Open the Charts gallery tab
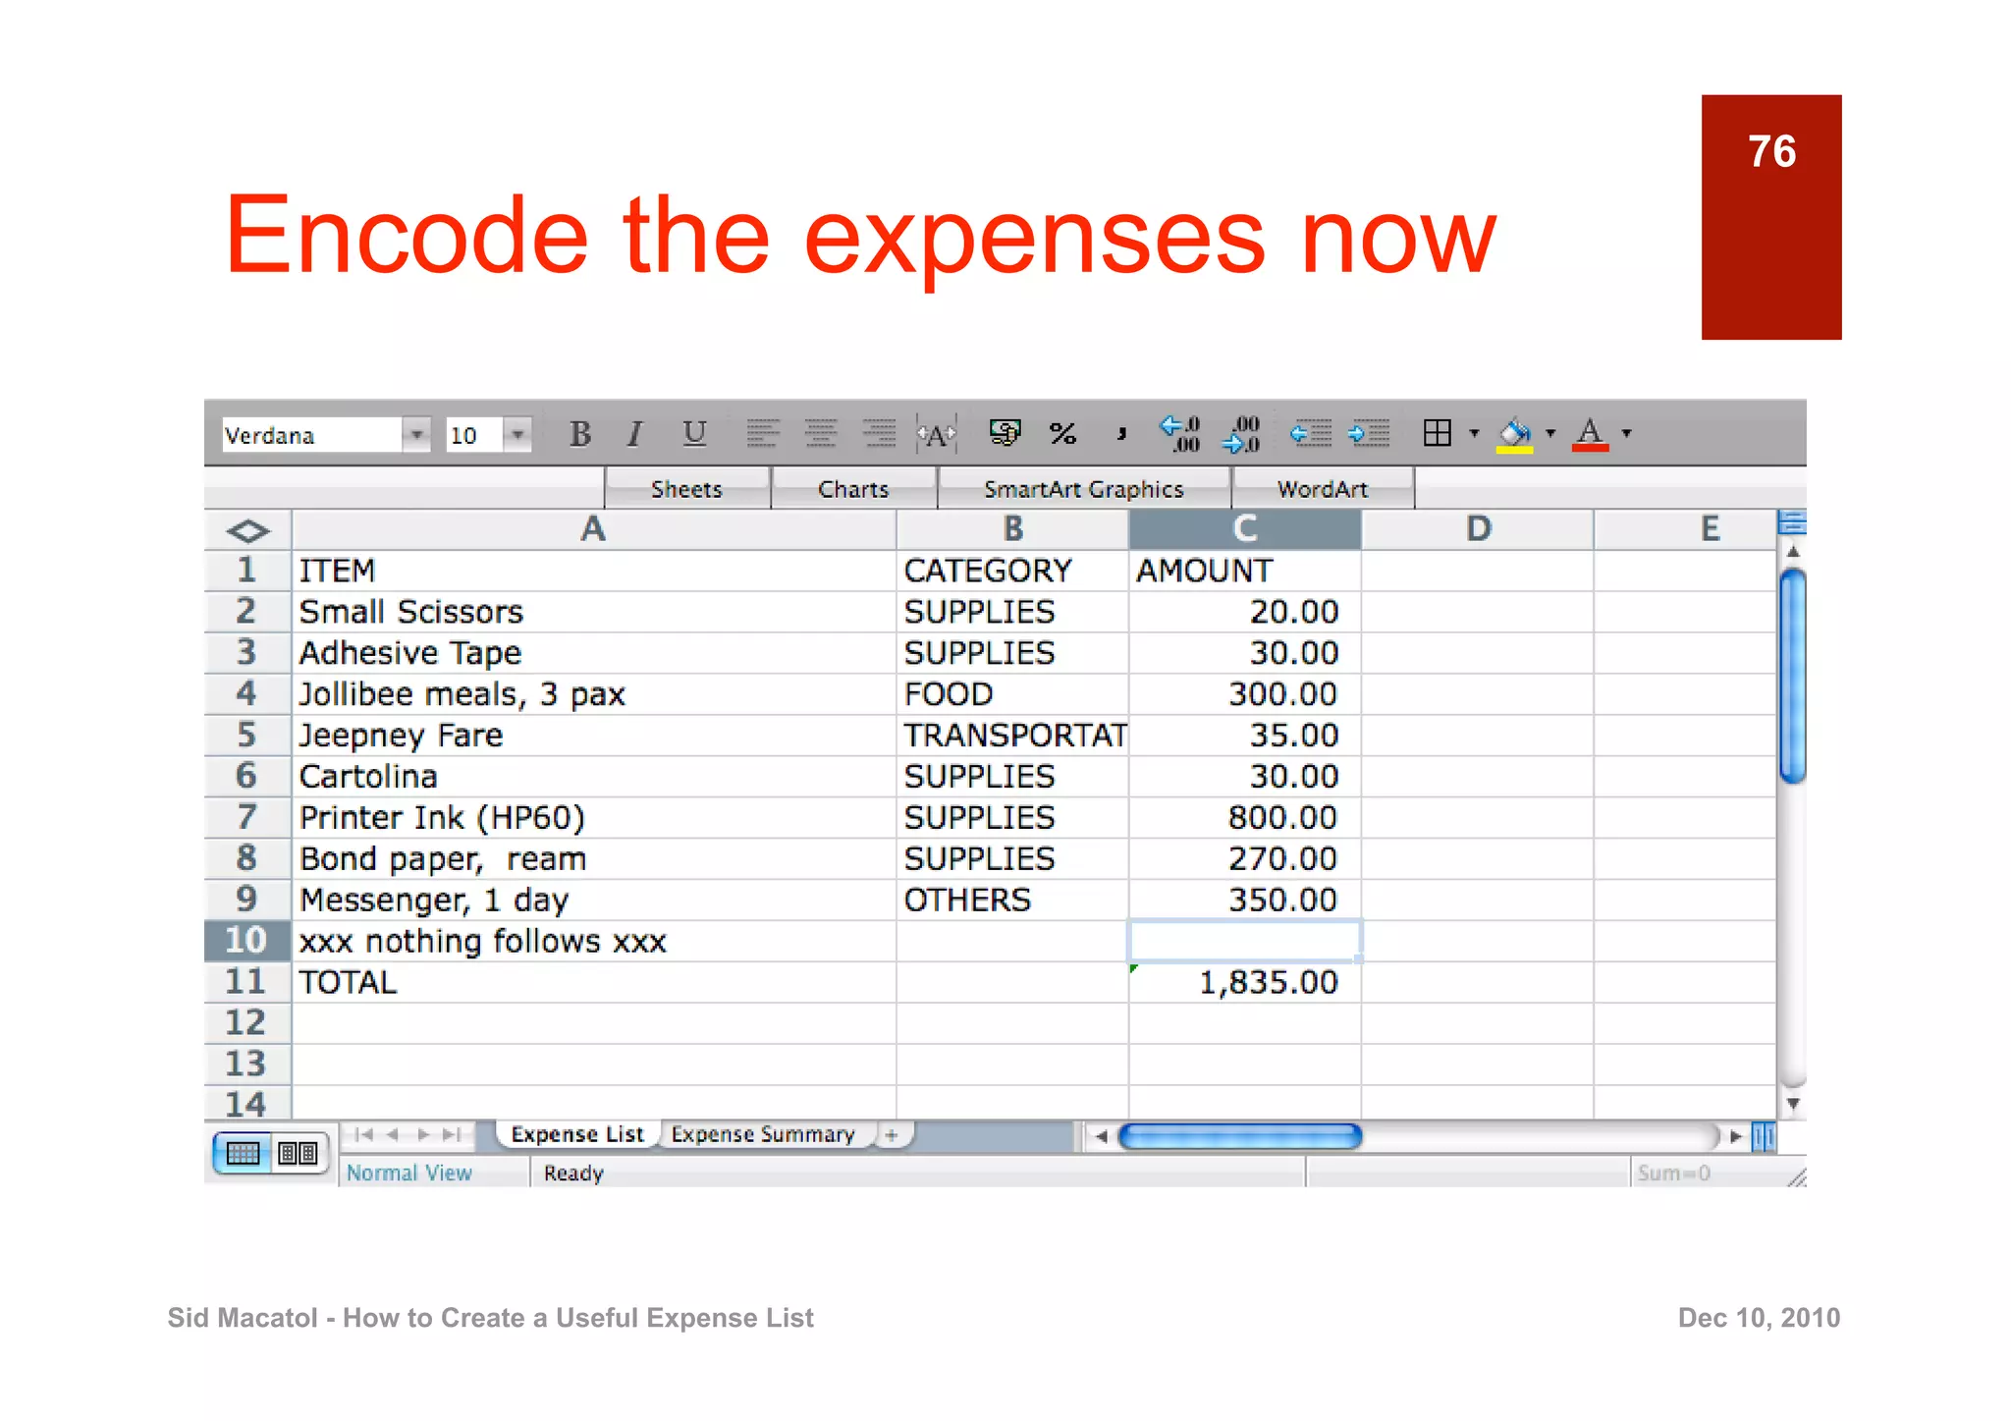The height and width of the screenshot is (1421, 2011). 853,488
